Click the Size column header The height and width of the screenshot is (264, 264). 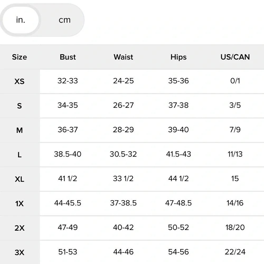click(20, 57)
